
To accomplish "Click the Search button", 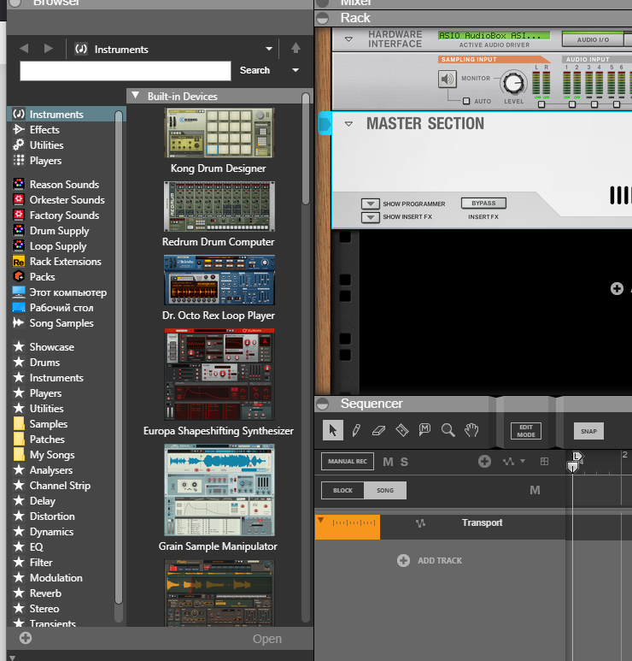I will pos(255,70).
